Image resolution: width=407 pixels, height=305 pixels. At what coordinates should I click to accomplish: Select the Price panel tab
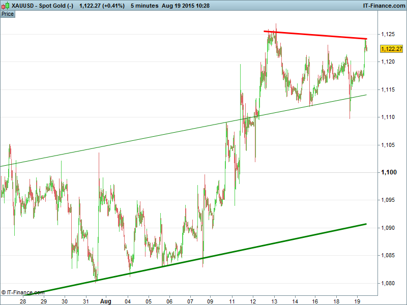point(8,14)
